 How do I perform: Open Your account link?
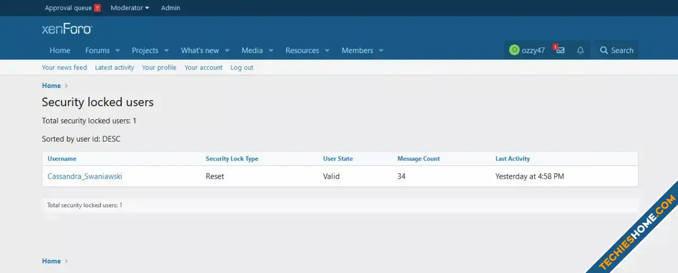point(203,67)
